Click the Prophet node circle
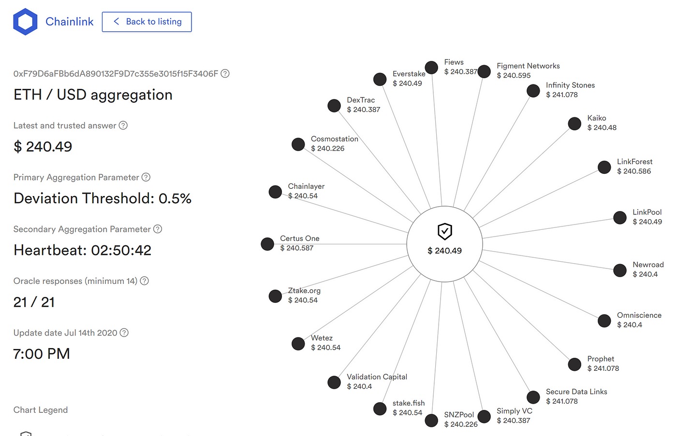Viewport: 677px width, 436px height. coord(574,365)
